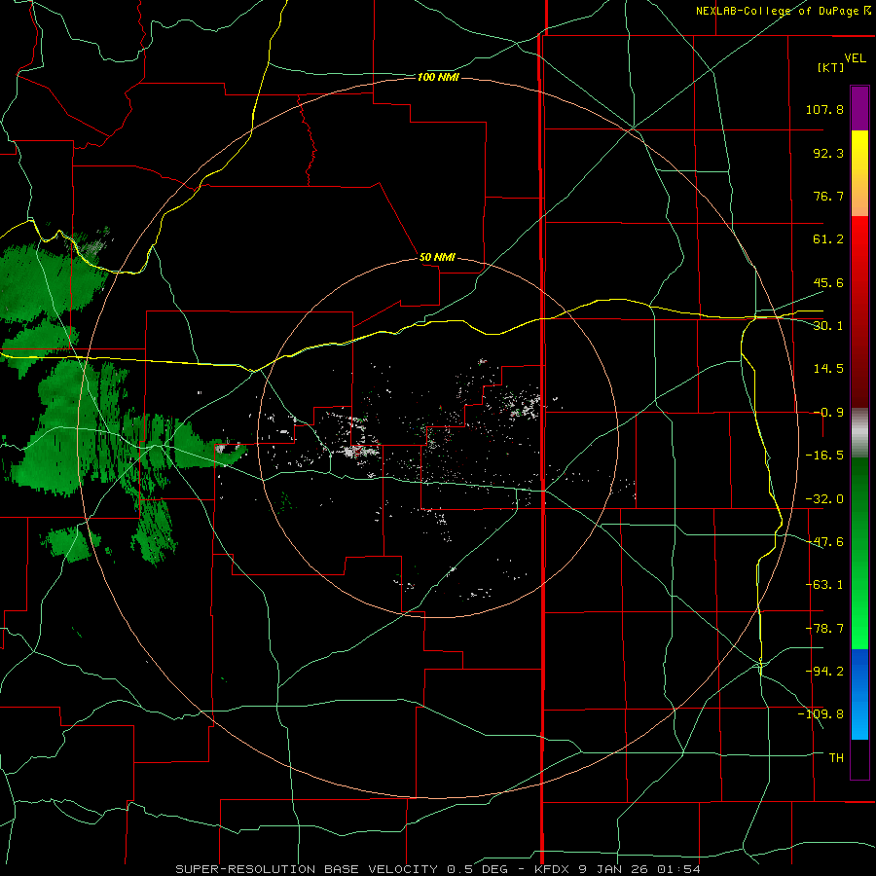Viewport: 876px width, 876px height.
Task: Pick the blue segment of the velocity scale
Action: pos(859,694)
